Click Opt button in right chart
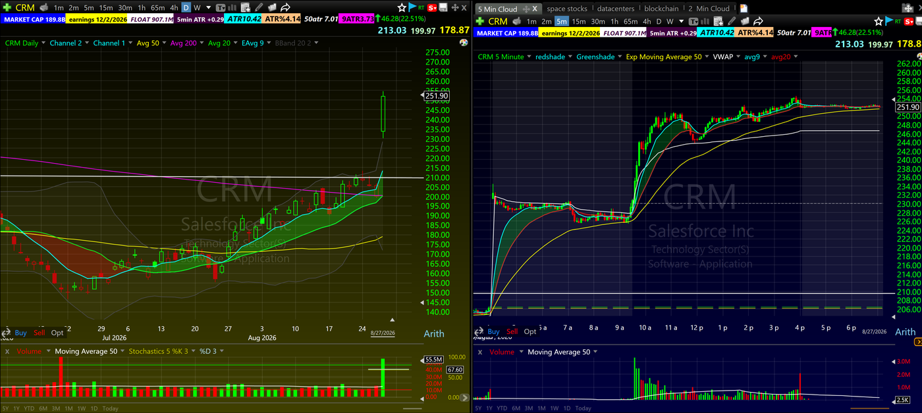The width and height of the screenshot is (922, 413). tap(530, 331)
